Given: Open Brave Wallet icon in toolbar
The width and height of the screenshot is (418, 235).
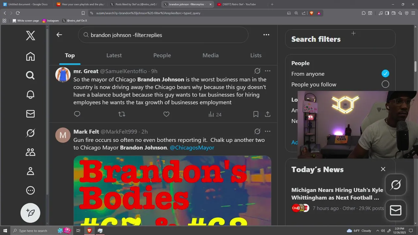Looking at the screenshot, I should click(394, 13).
